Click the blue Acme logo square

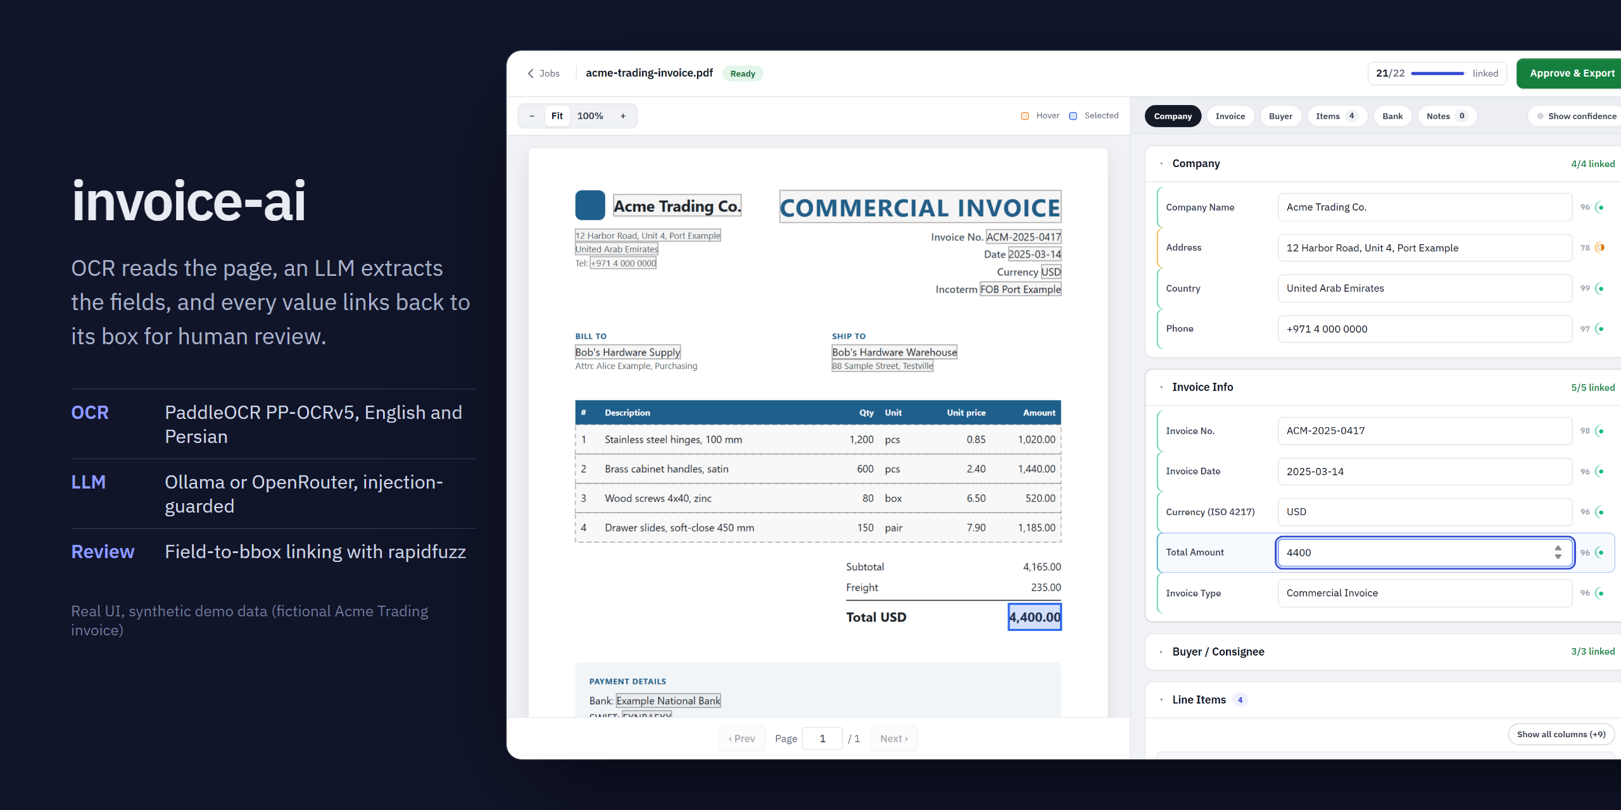(x=590, y=205)
